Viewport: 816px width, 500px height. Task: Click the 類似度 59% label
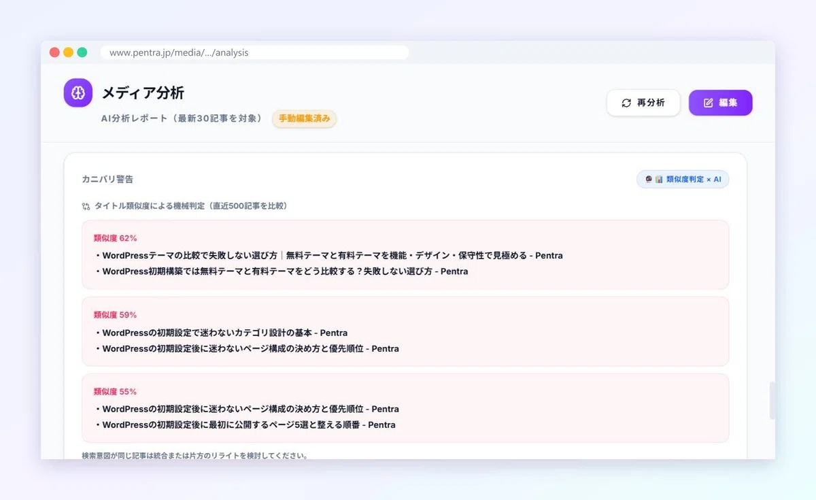click(115, 315)
